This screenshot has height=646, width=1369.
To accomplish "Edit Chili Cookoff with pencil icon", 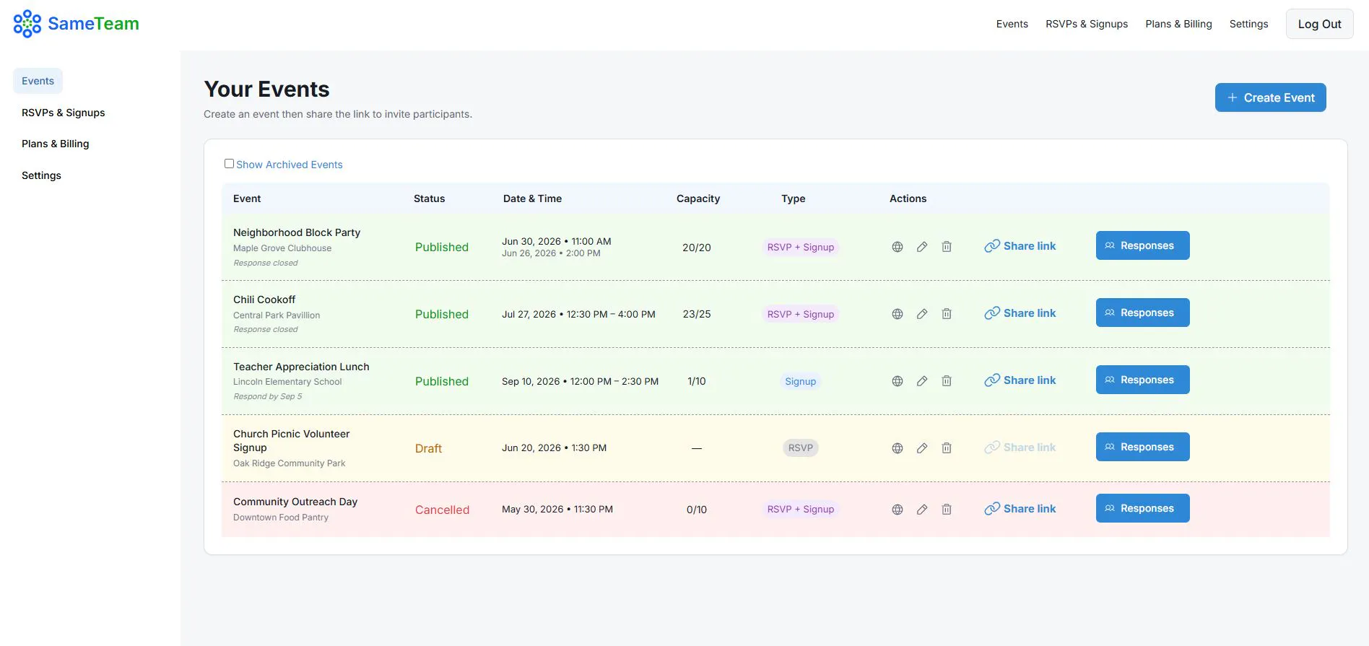I will tap(922, 314).
